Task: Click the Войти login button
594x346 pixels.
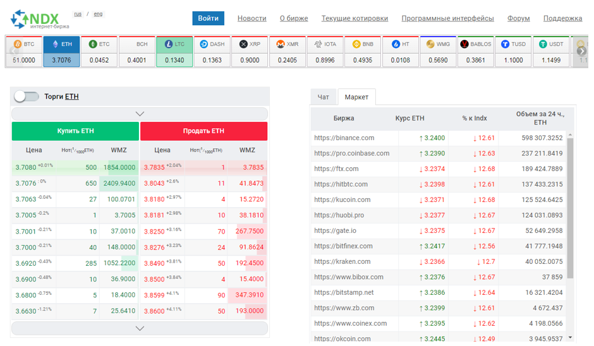Action: (208, 18)
